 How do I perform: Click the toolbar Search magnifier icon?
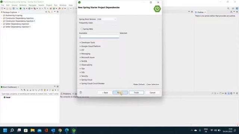(x=228, y=9)
